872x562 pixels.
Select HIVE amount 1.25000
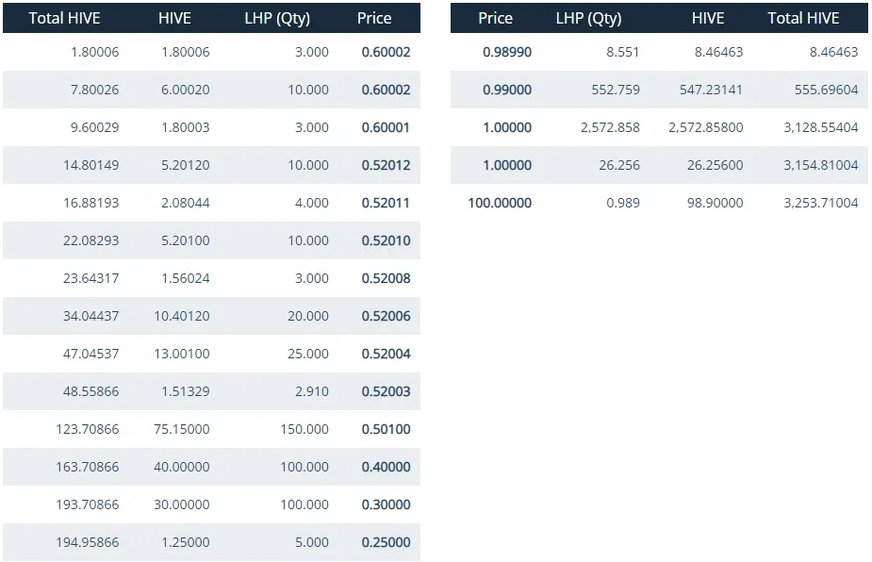click(185, 542)
